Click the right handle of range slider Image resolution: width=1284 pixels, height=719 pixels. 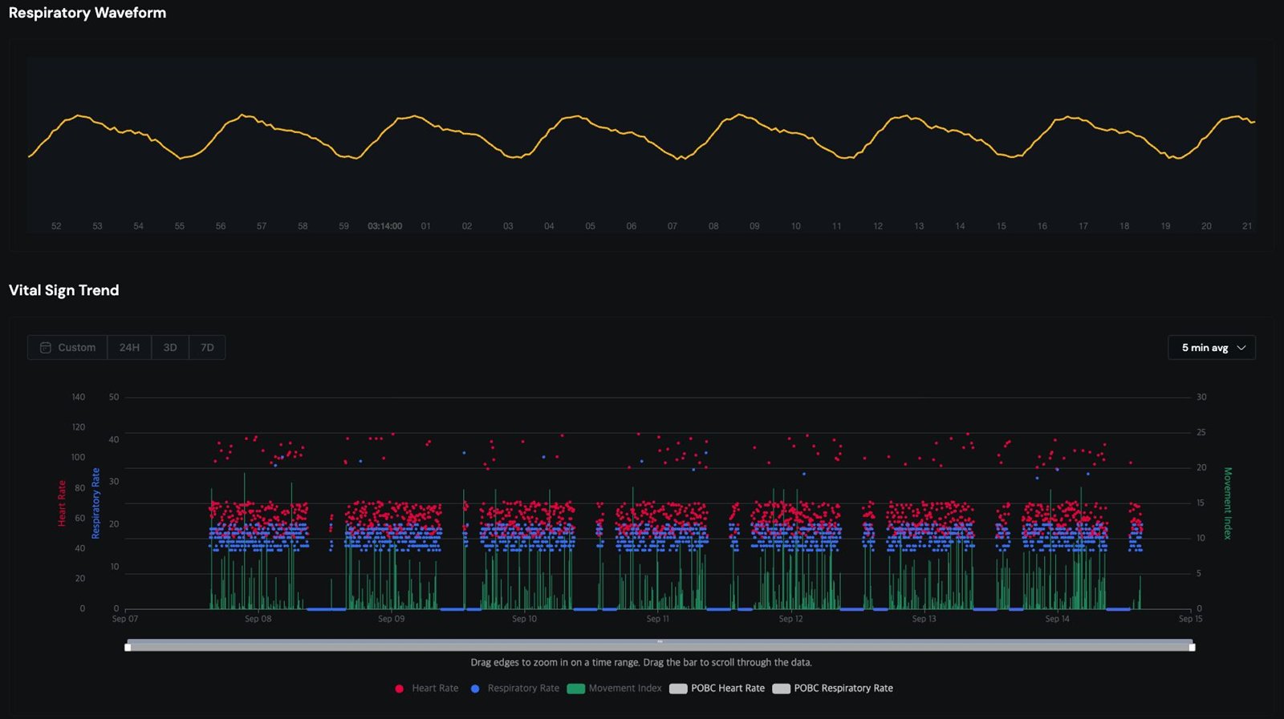pyautogui.click(x=1192, y=647)
